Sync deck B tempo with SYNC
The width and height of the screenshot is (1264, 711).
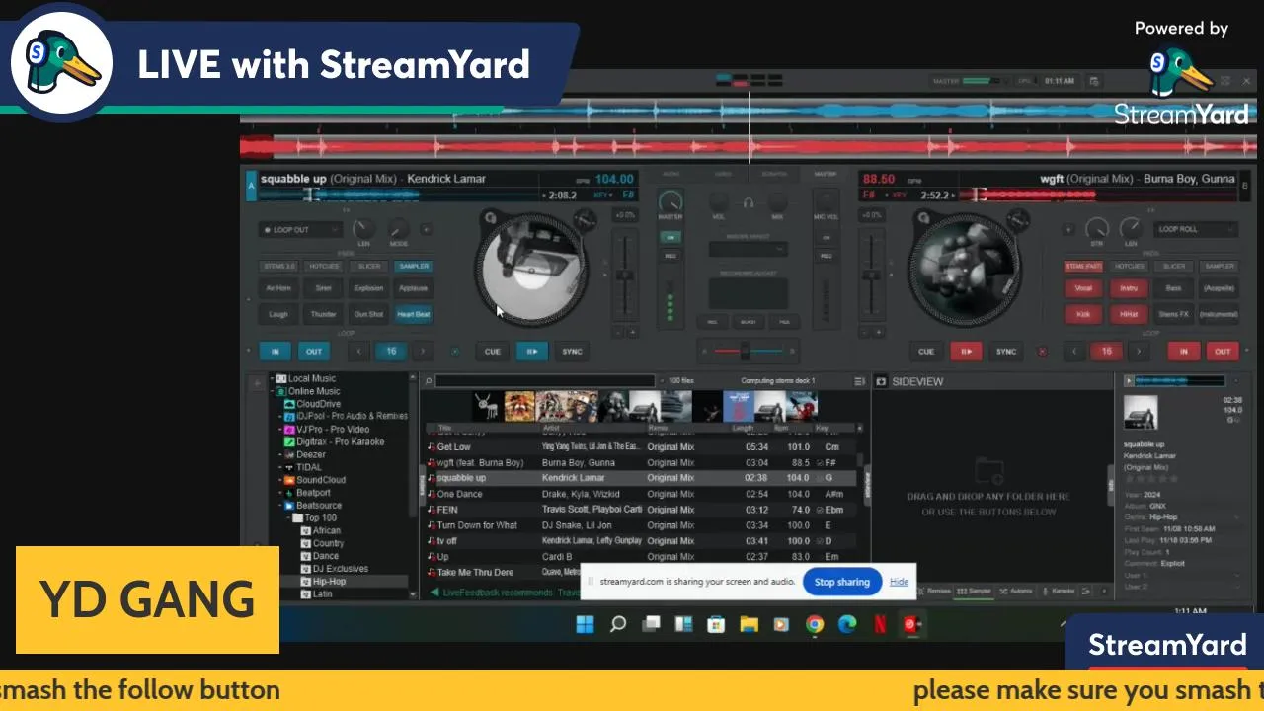tap(1005, 352)
